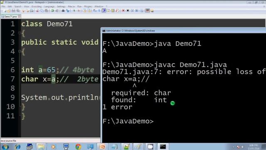This screenshot has width=266, height=150.
Task: Click the Zoom Out toolbar icon
Action: point(79,11)
